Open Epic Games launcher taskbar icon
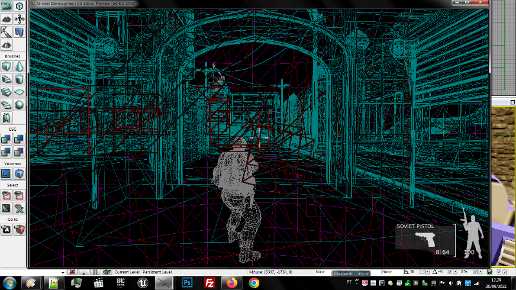The width and height of the screenshot is (516, 290). pyautogui.click(x=121, y=283)
